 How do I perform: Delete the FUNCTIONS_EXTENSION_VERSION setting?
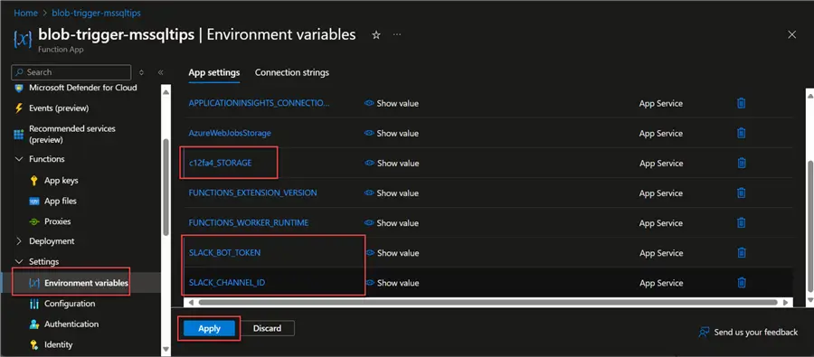point(742,193)
